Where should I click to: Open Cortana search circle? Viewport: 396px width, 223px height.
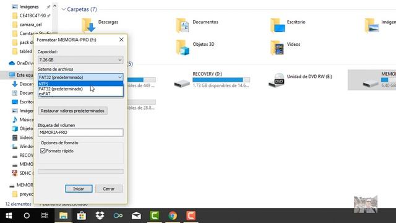click(27, 216)
